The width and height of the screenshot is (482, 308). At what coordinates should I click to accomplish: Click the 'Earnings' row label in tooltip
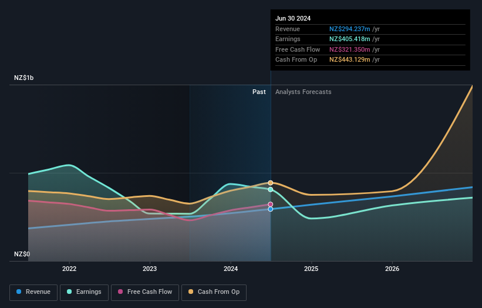tap(288, 39)
